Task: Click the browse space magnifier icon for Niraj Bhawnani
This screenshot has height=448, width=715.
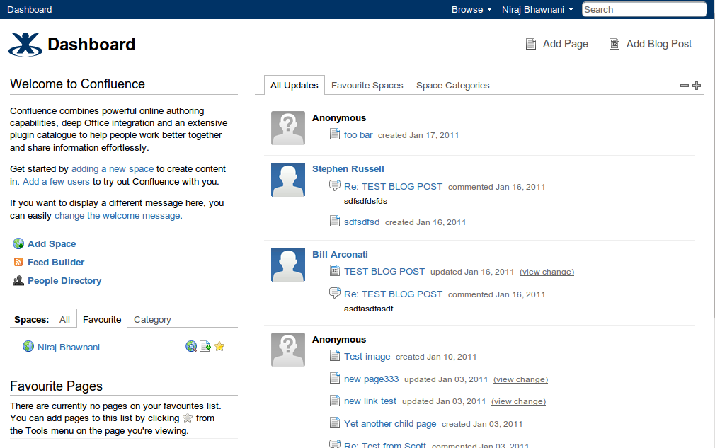Action: click(191, 346)
